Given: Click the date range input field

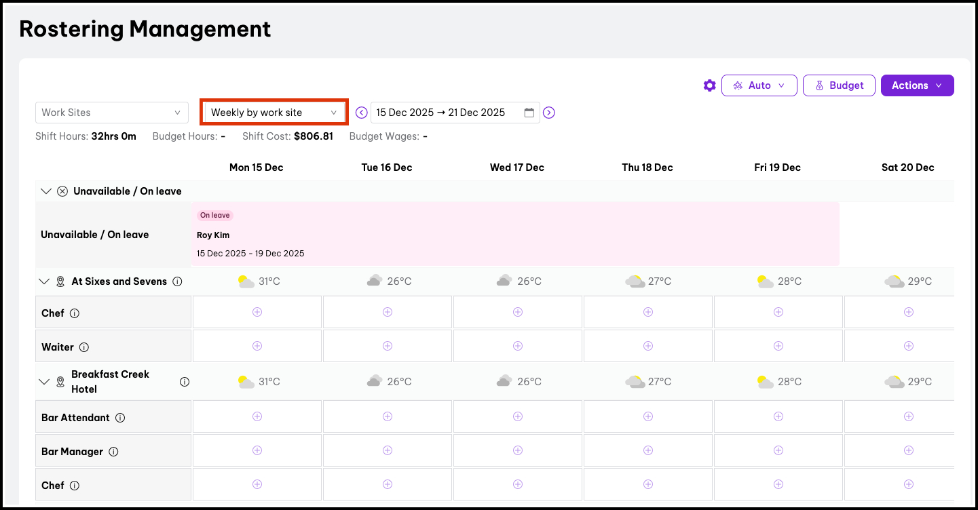Looking at the screenshot, I should (445, 113).
